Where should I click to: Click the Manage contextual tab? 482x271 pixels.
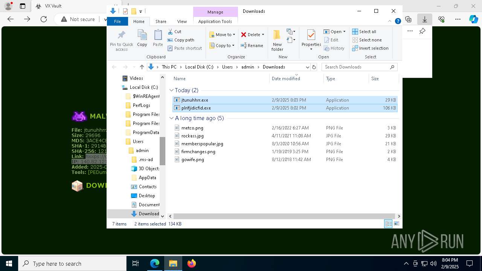pos(215,12)
